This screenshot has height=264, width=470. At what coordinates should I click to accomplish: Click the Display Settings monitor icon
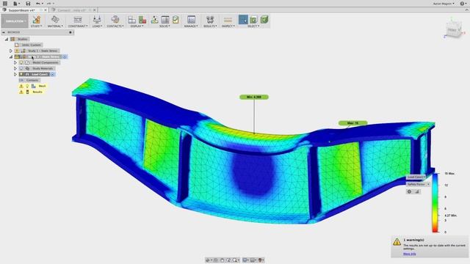[x=245, y=260]
